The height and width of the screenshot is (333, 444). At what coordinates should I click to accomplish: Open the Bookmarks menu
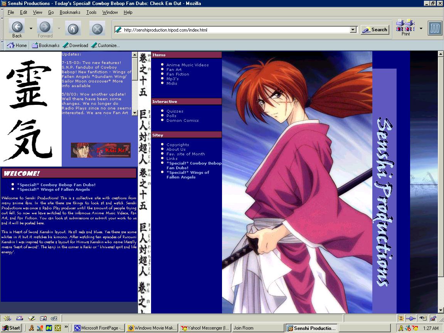tap(70, 12)
